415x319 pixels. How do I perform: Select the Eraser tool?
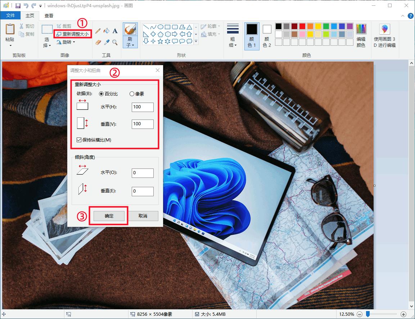point(98,42)
